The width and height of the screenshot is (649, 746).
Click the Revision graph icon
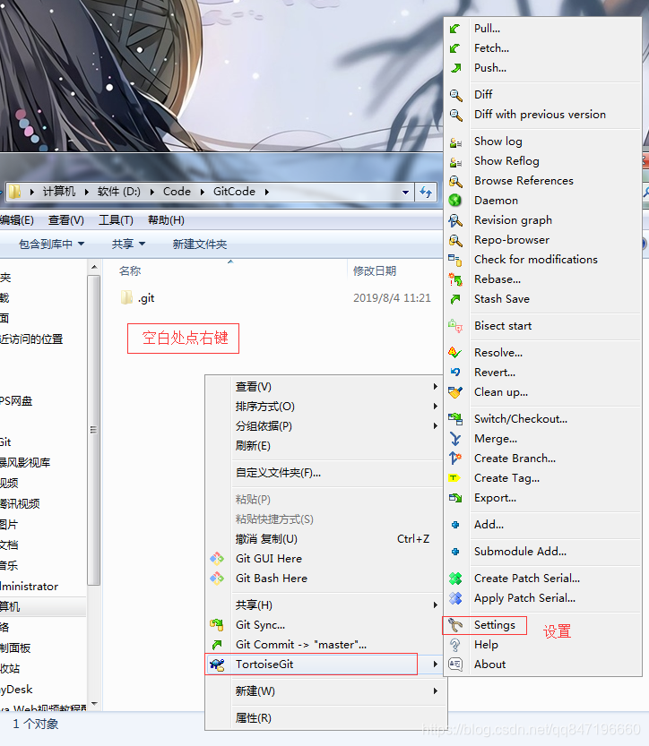coord(455,220)
